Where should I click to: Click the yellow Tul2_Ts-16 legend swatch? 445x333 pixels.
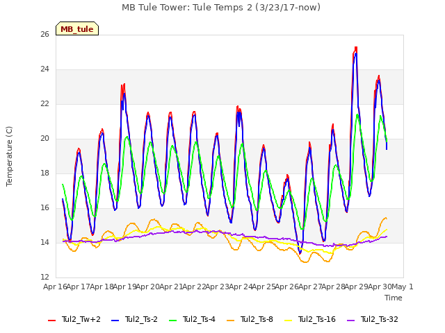coord(288,321)
